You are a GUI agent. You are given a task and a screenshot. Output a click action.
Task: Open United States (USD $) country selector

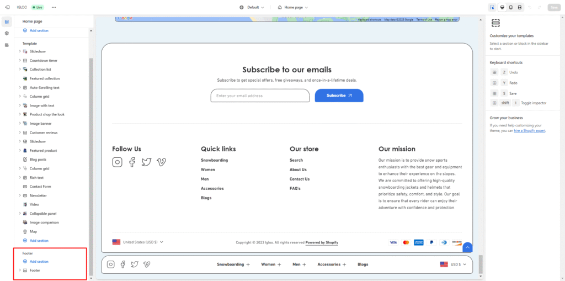pos(138,242)
